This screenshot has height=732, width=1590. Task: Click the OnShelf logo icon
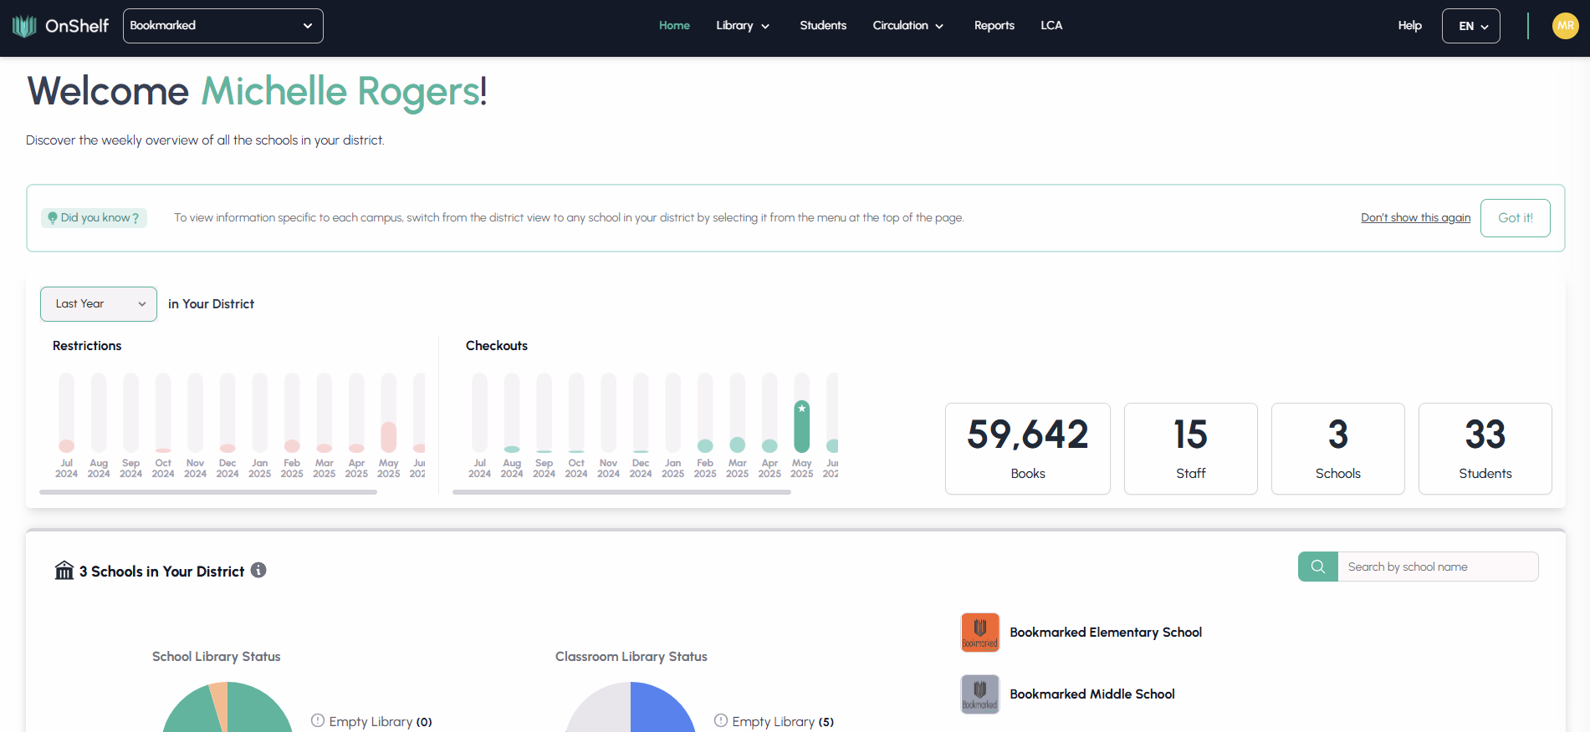[24, 26]
